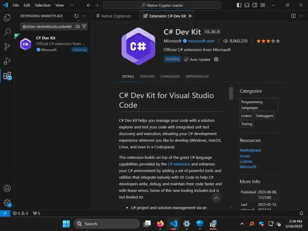Screen dimensions: 308x231
Task: Open the filter extensions dropdown
Action: point(84,26)
